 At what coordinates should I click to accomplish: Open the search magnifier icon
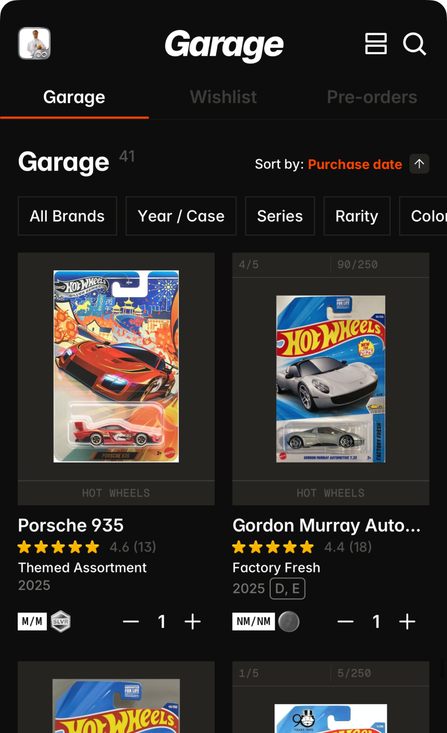(414, 44)
